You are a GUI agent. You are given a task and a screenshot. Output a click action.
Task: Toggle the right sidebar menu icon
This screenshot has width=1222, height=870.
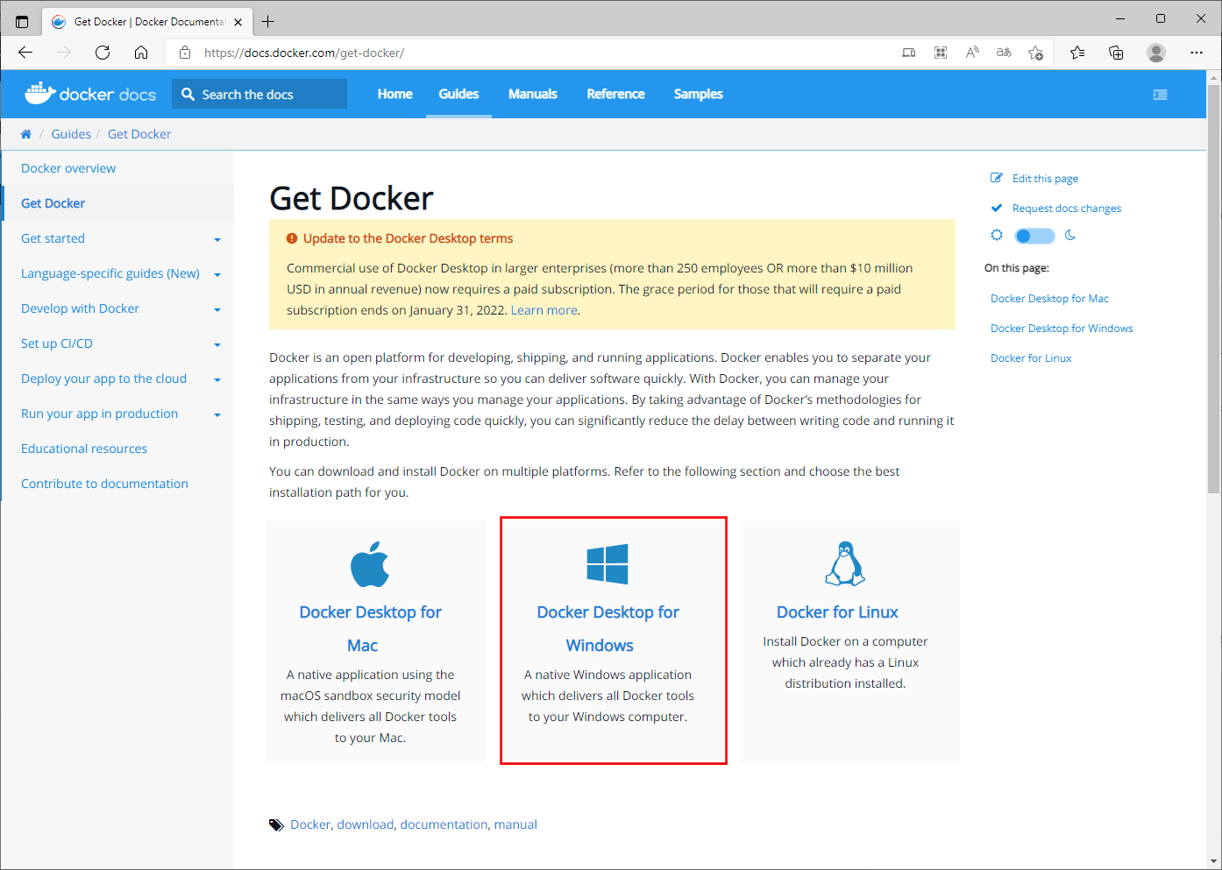point(1160,95)
